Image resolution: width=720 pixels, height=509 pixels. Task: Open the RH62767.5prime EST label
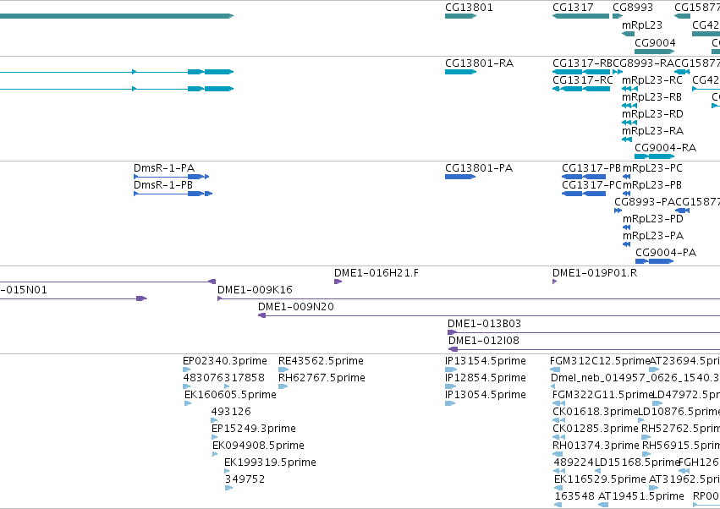tap(322, 378)
